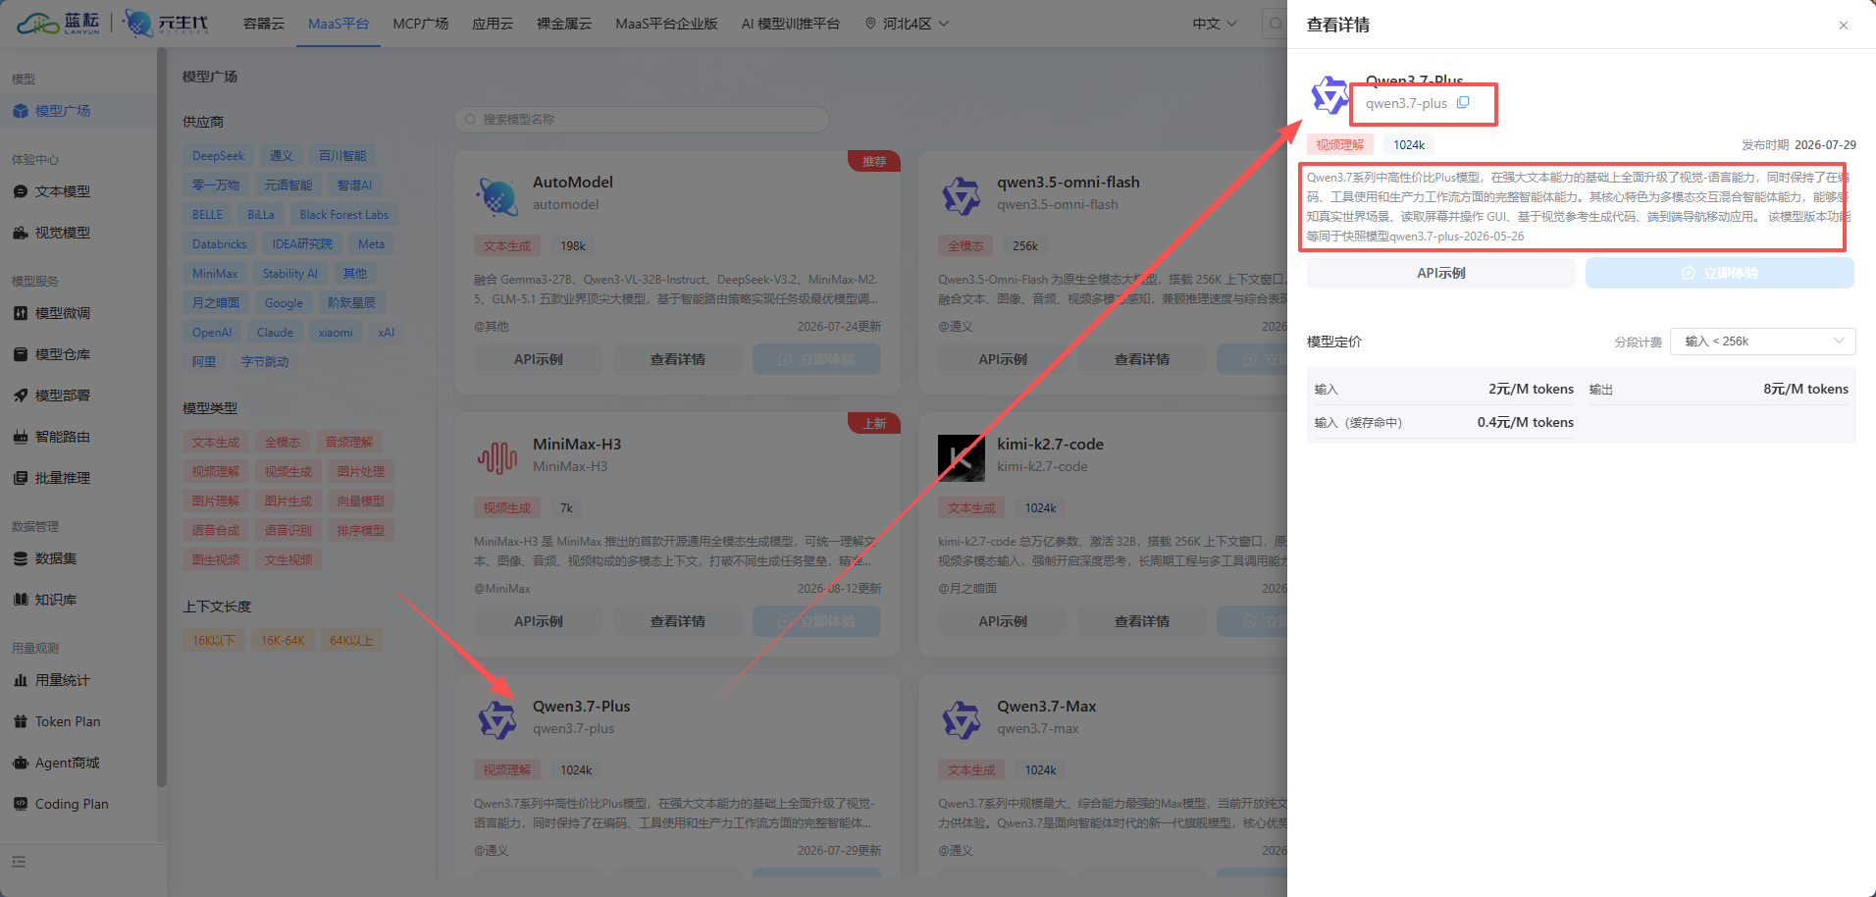The width and height of the screenshot is (1876, 897).
Task: Collapse the sidebar with the menu icon
Action: [19, 862]
